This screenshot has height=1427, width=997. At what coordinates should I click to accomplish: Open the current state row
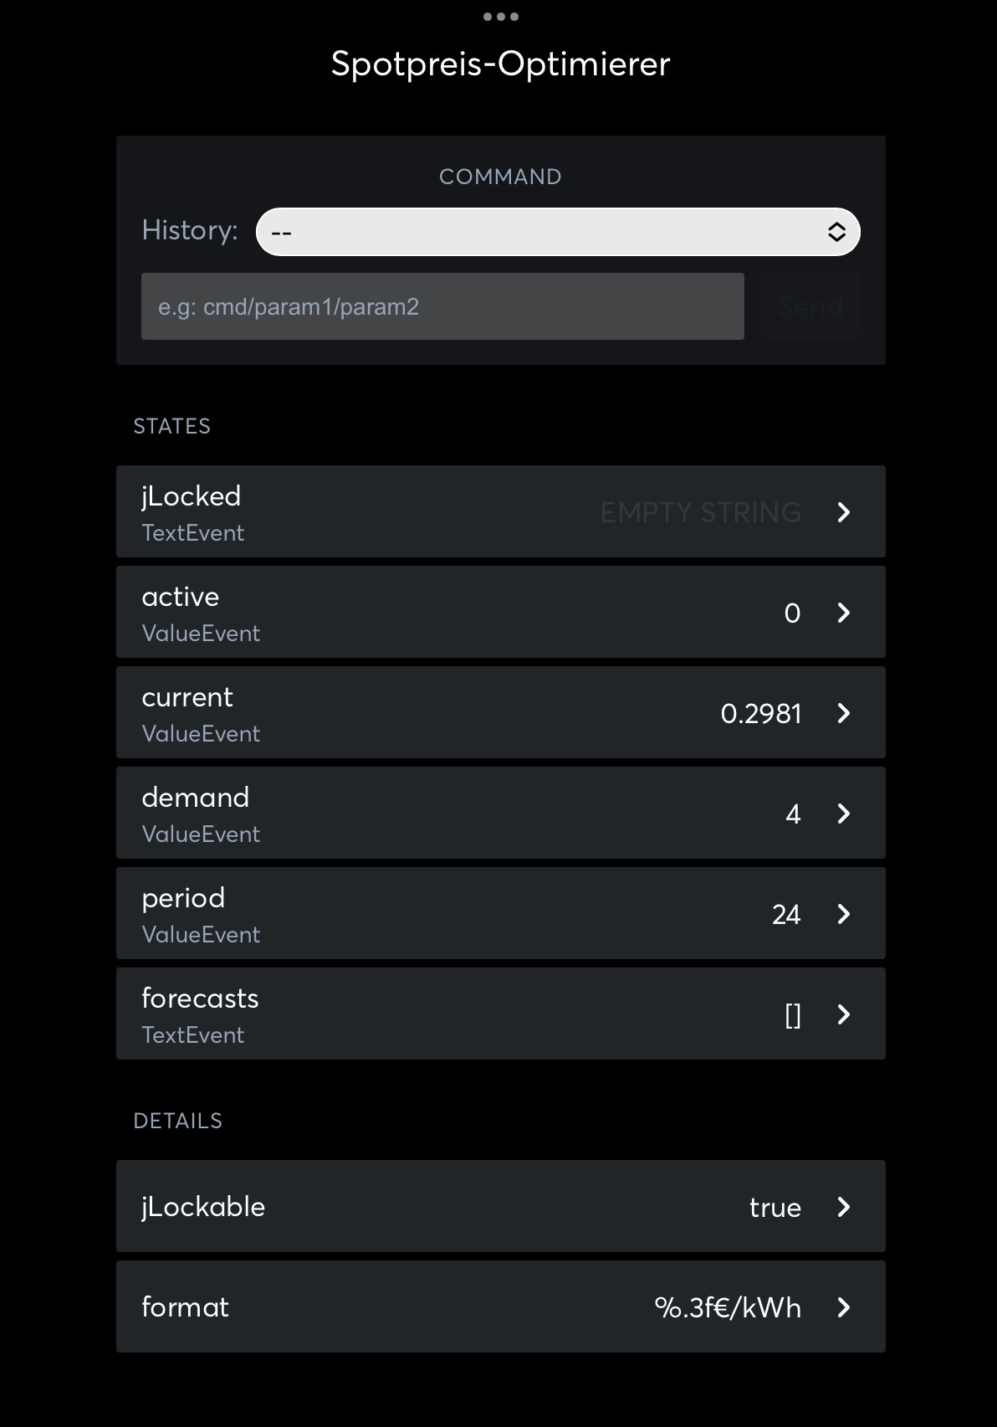pyautogui.click(x=500, y=712)
